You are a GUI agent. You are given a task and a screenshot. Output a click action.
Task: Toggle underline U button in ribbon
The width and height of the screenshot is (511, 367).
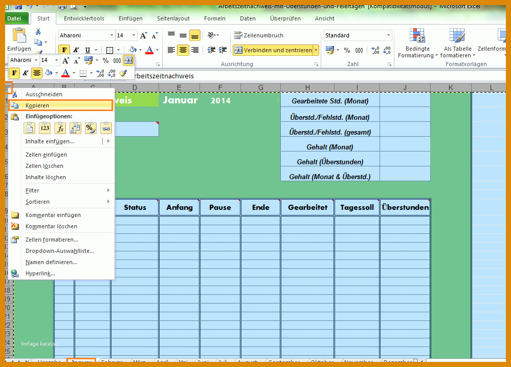87,50
